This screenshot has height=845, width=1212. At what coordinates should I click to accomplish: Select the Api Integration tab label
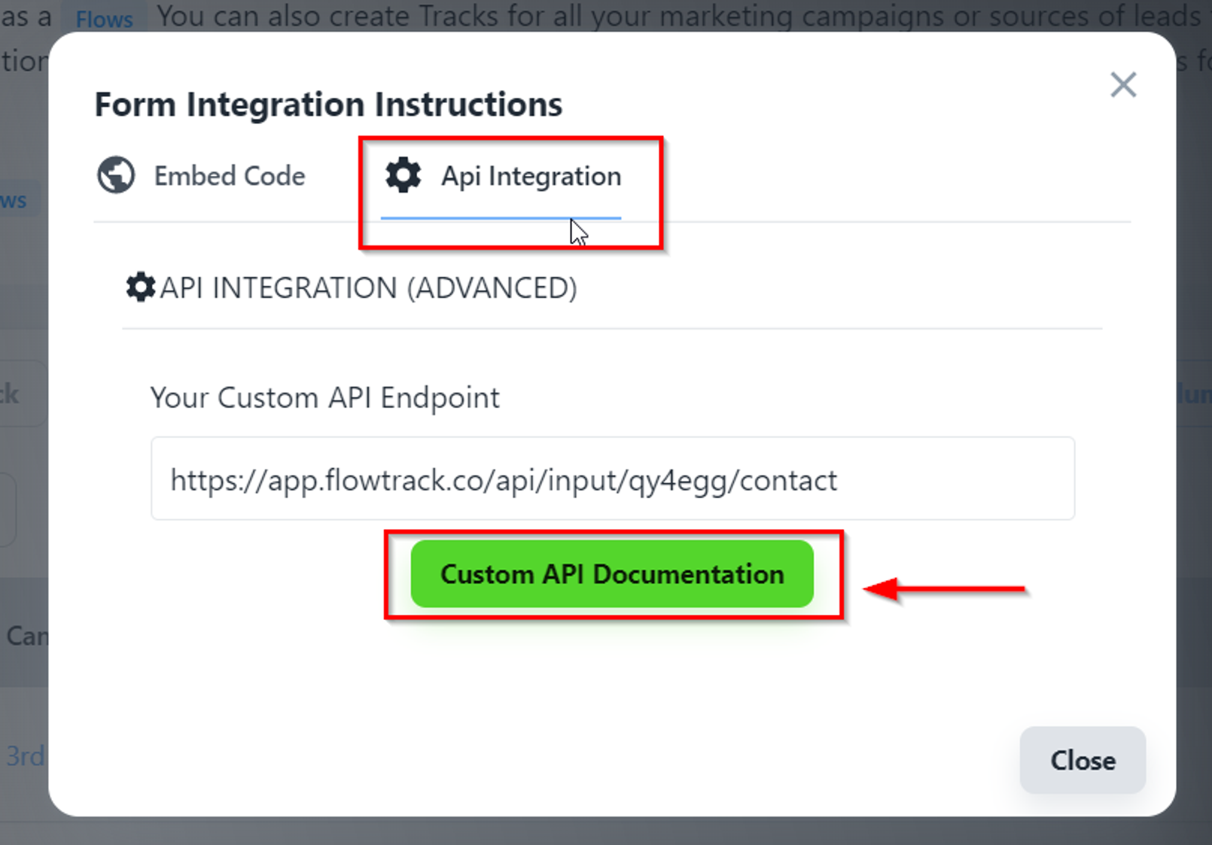[x=531, y=176]
